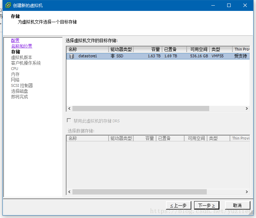The height and width of the screenshot is (218, 256).
Task: Click the 非 SSD drive type cell
Action: [117, 56]
